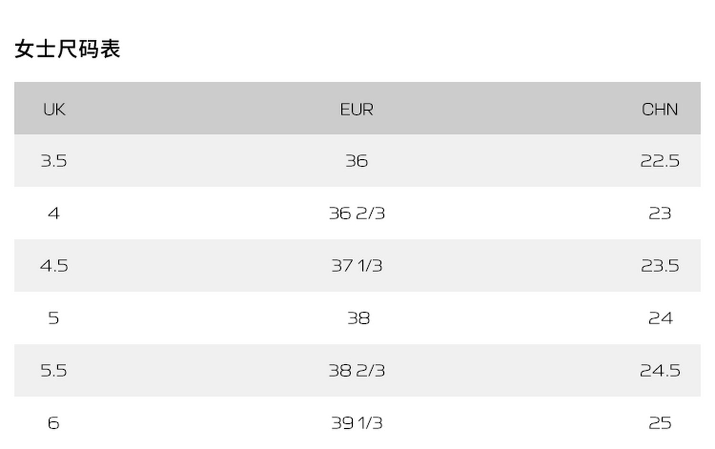Select CHN size 24 cell
Image resolution: width=715 pixels, height=449 pixels.
660,318
